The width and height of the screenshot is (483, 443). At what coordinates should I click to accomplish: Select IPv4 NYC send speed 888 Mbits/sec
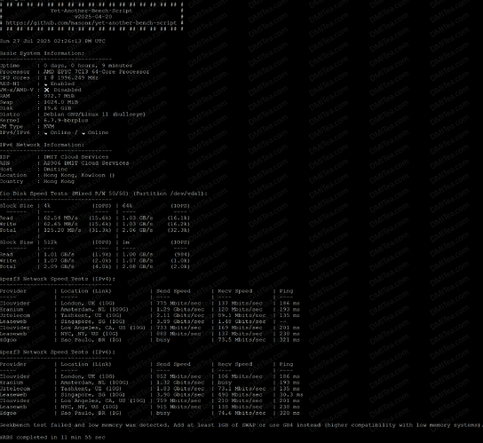tap(178, 334)
